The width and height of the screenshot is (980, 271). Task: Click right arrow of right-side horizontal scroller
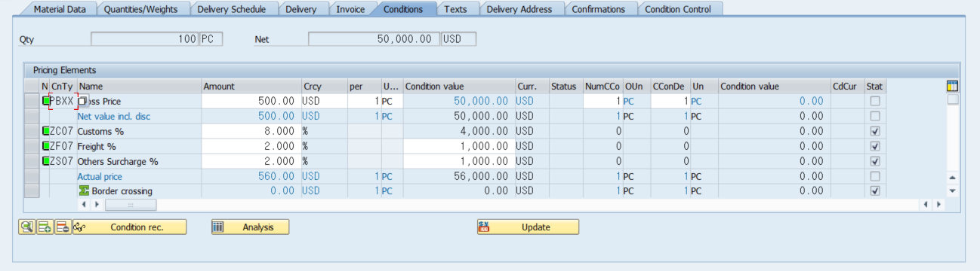938,204
